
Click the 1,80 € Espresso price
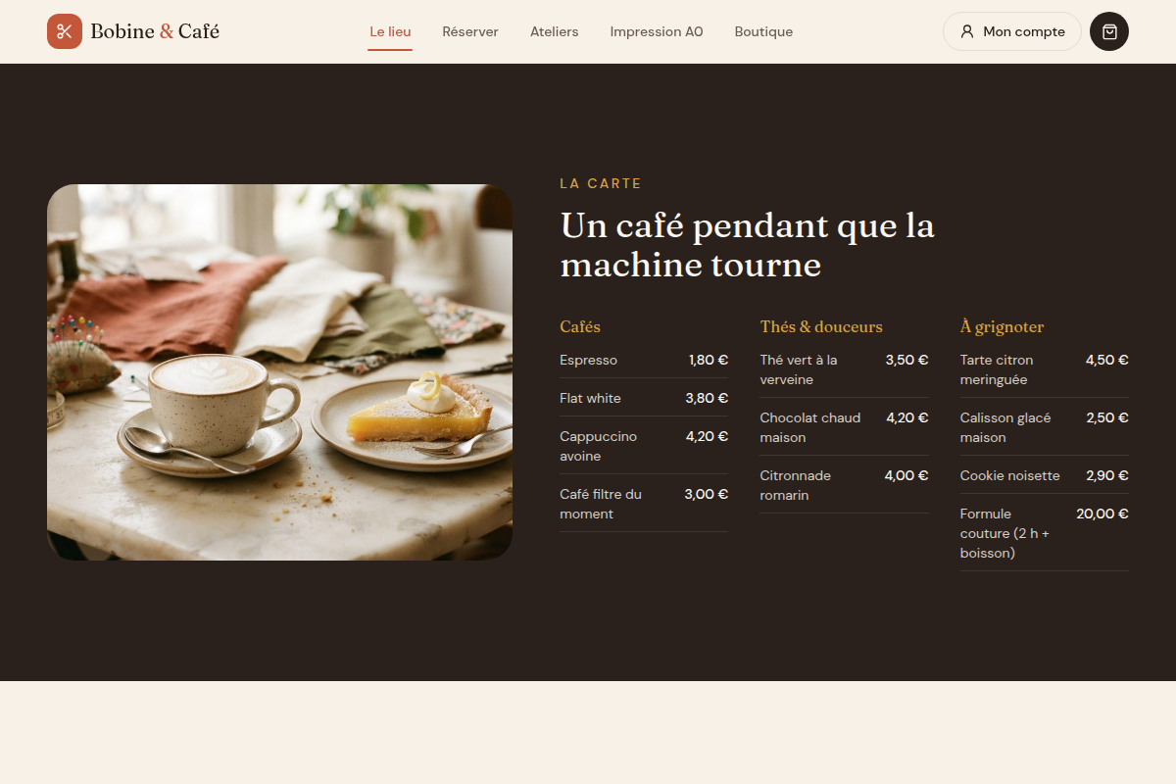click(x=709, y=360)
